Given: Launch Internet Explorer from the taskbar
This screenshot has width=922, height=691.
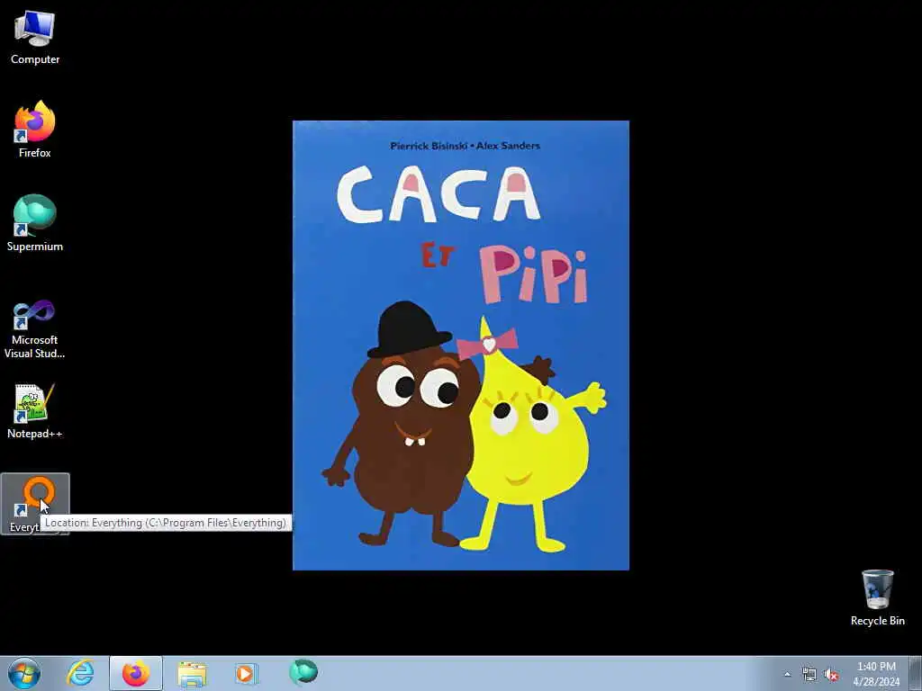Looking at the screenshot, I should pos(80,673).
